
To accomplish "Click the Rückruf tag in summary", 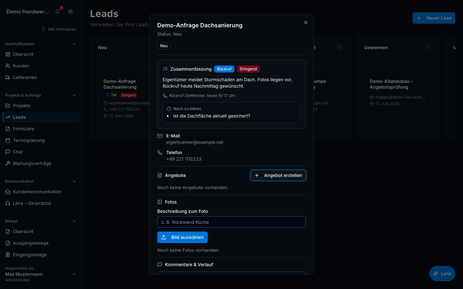I will 224,69.
